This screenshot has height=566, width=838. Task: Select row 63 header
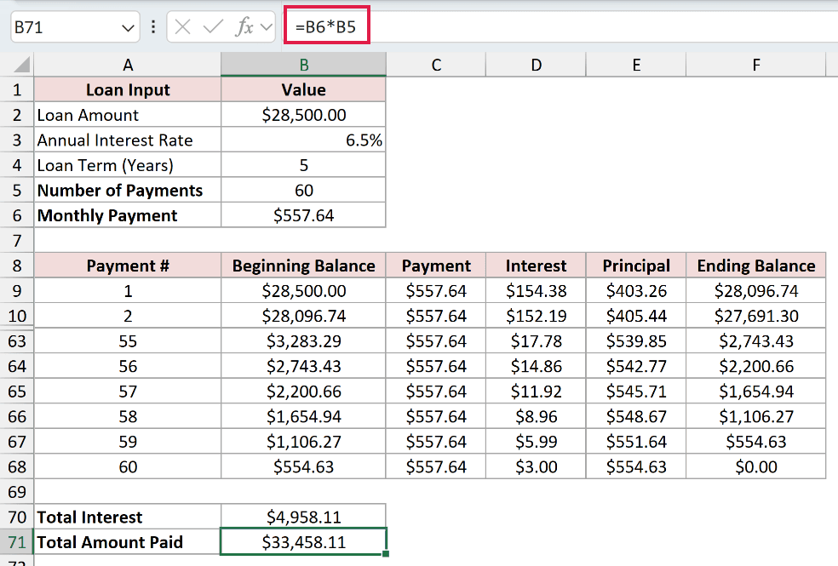click(x=17, y=340)
